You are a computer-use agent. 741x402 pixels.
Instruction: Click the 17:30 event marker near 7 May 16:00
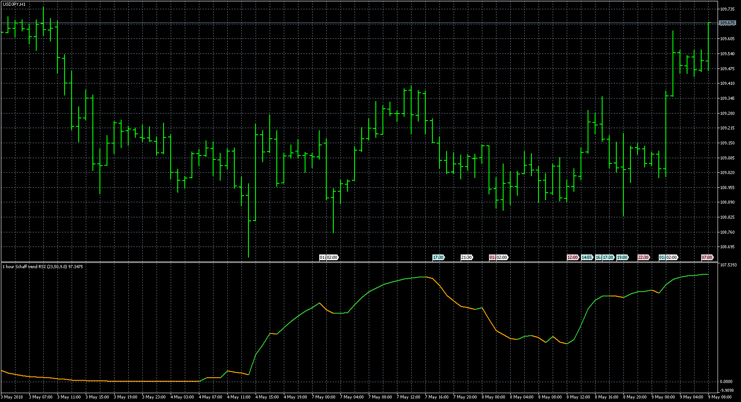(438, 258)
